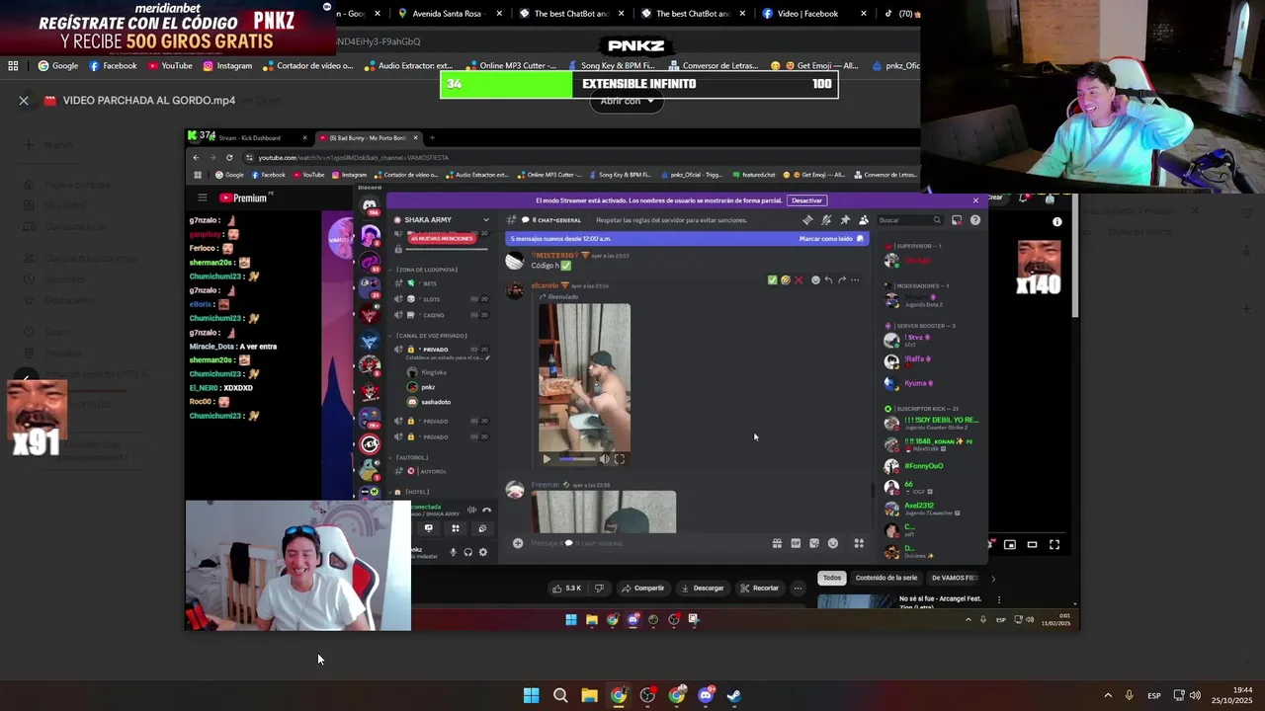The image size is (1265, 711).
Task: Click the Discord Buscar search field
Action: [909, 220]
